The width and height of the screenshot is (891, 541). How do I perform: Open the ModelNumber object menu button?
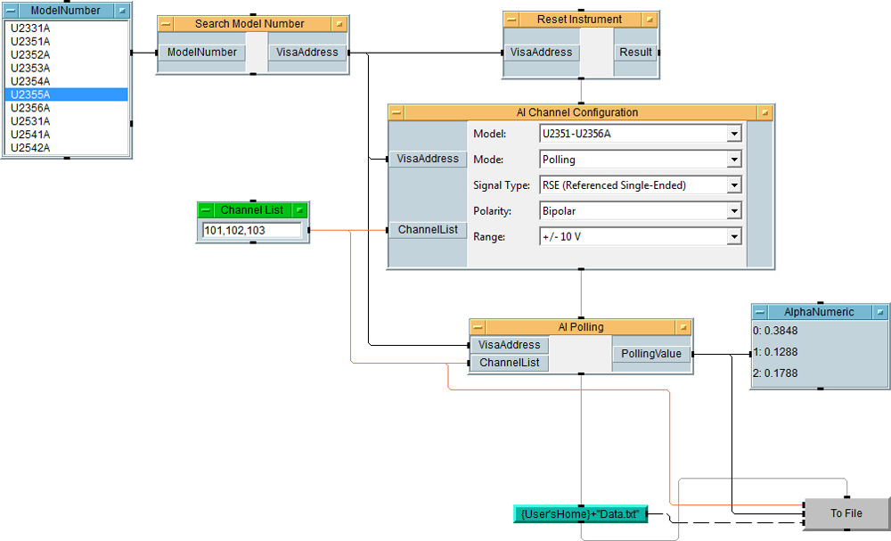click(x=121, y=11)
